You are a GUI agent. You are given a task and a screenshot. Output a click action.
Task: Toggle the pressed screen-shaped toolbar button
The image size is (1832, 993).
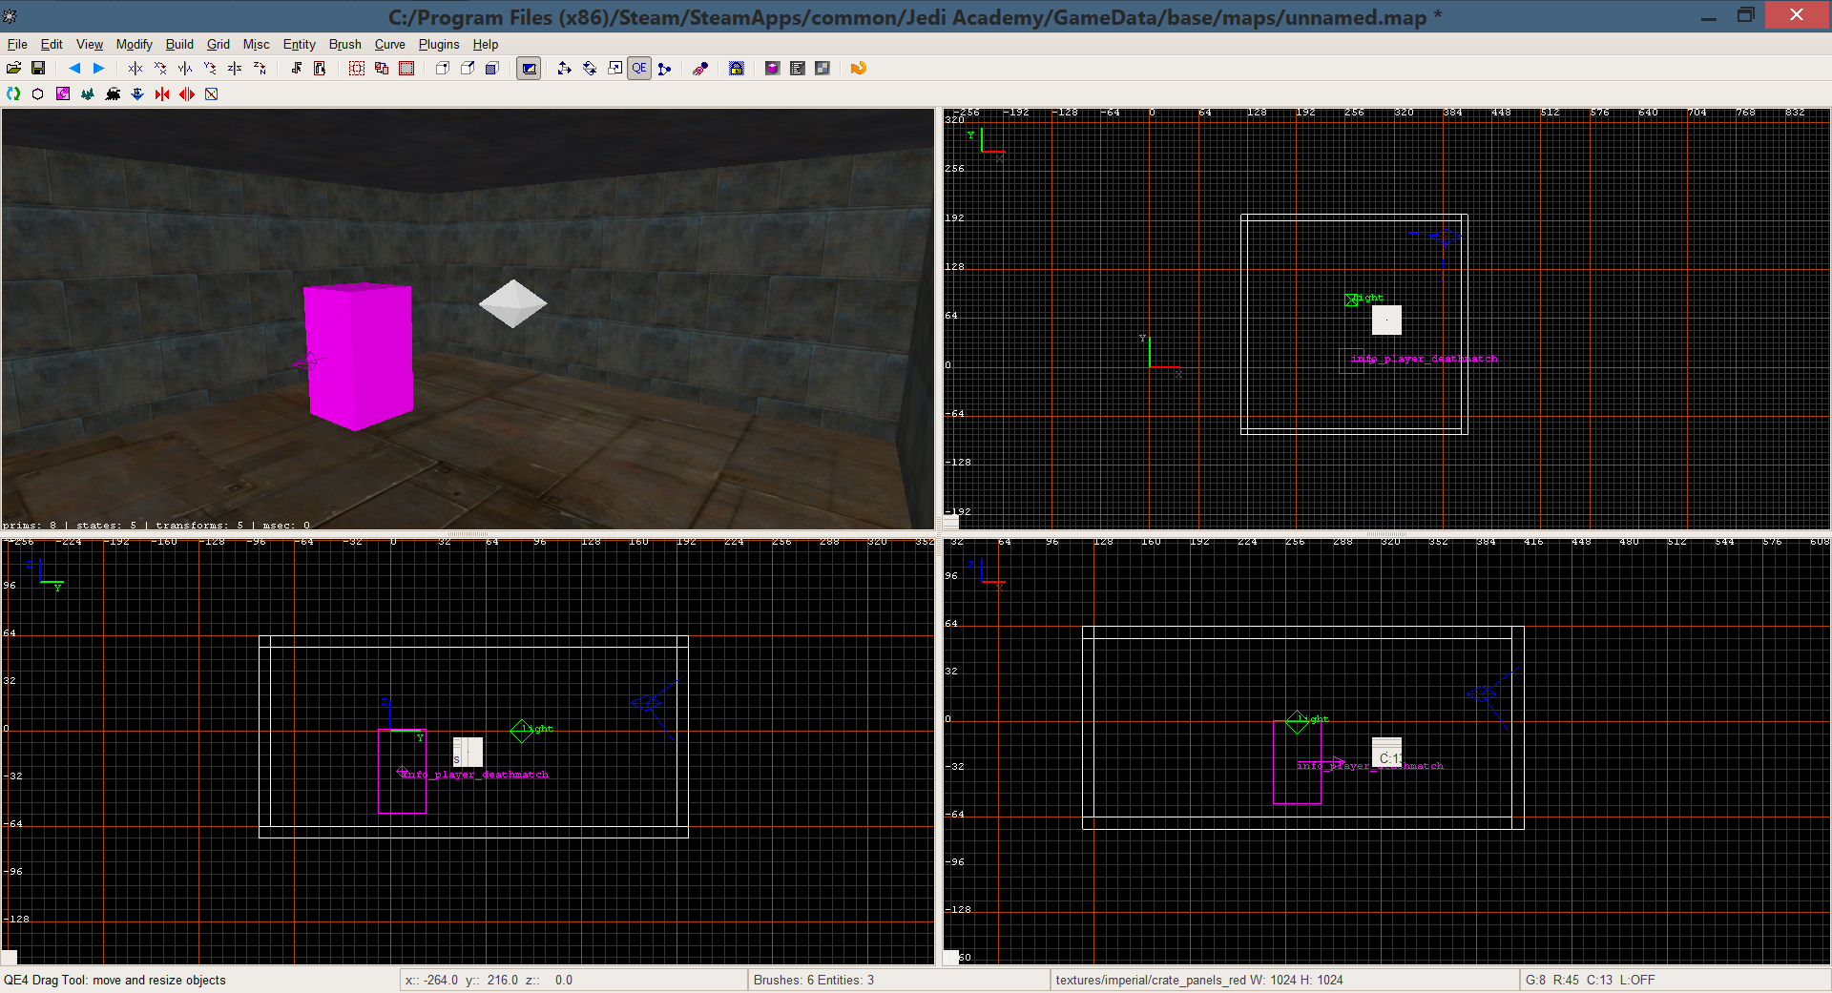point(529,68)
